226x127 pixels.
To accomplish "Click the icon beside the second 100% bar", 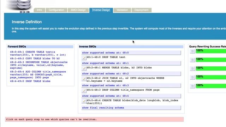I will 192,60.
